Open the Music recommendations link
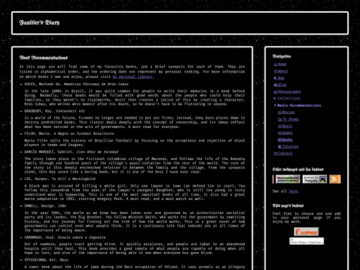Screen dimensions: 360x270 pos(285,126)
